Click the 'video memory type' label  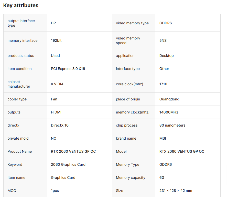132,23
